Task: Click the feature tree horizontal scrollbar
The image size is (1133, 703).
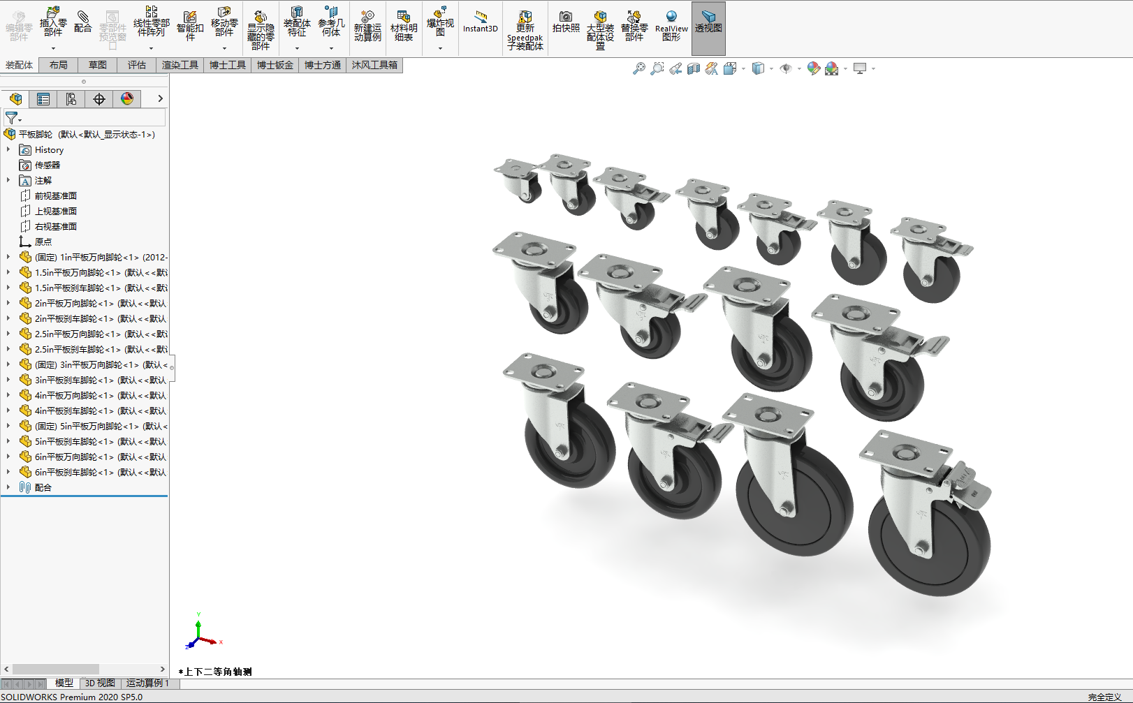Action: 56,669
